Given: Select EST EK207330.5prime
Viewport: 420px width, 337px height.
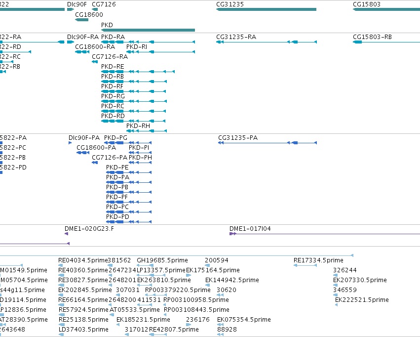Looking at the screenshot, I should (x=360, y=280).
